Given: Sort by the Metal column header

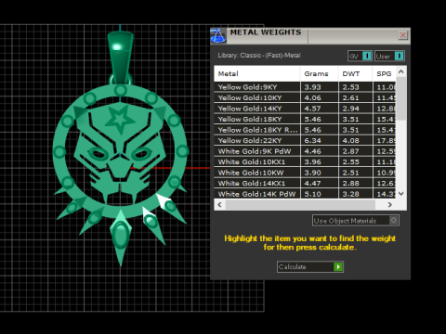Looking at the screenshot, I should [x=256, y=74].
